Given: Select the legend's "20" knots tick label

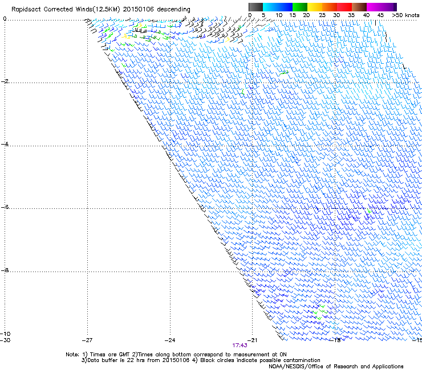Looking at the screenshot, I should coord(306,15).
